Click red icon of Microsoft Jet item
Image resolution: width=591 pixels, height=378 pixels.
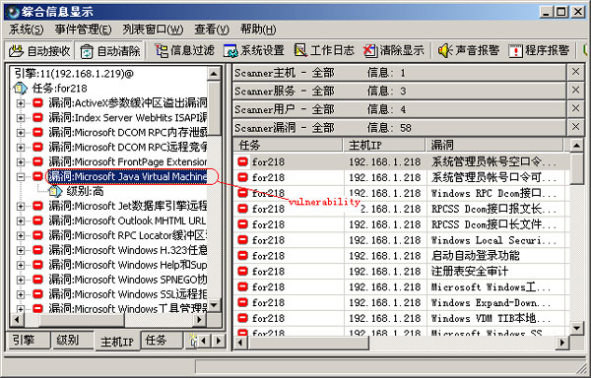pyautogui.click(x=38, y=206)
